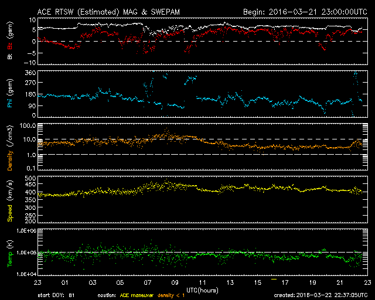Click the '19' hour label on the time axis
This screenshot has width=375, height=300.
point(312,282)
